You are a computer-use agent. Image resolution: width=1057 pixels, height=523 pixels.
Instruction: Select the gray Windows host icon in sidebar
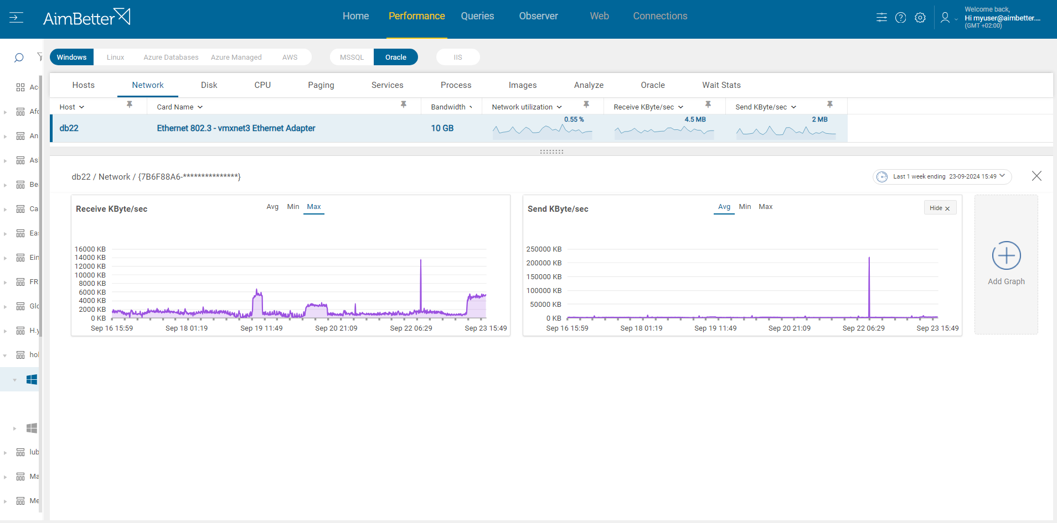32,428
